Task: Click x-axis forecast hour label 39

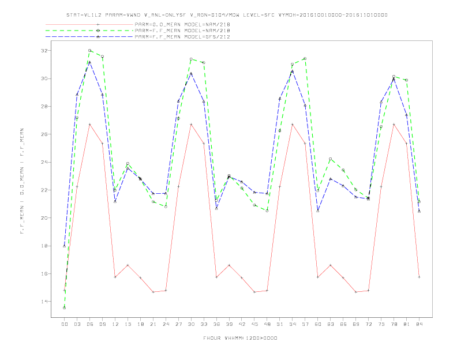Action: 229,324
